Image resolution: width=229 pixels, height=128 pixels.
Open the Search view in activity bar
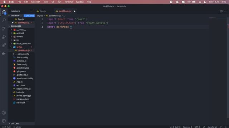coord(4,20)
